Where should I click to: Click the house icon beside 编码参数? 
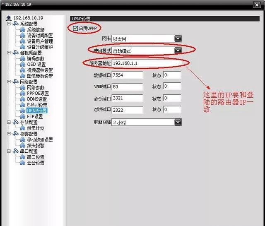point(22,59)
